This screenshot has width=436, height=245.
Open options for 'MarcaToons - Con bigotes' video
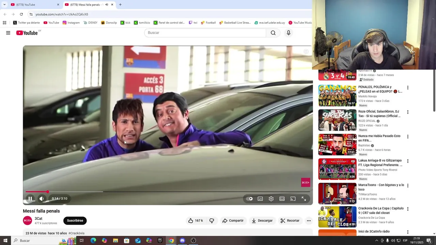pyautogui.click(x=408, y=185)
